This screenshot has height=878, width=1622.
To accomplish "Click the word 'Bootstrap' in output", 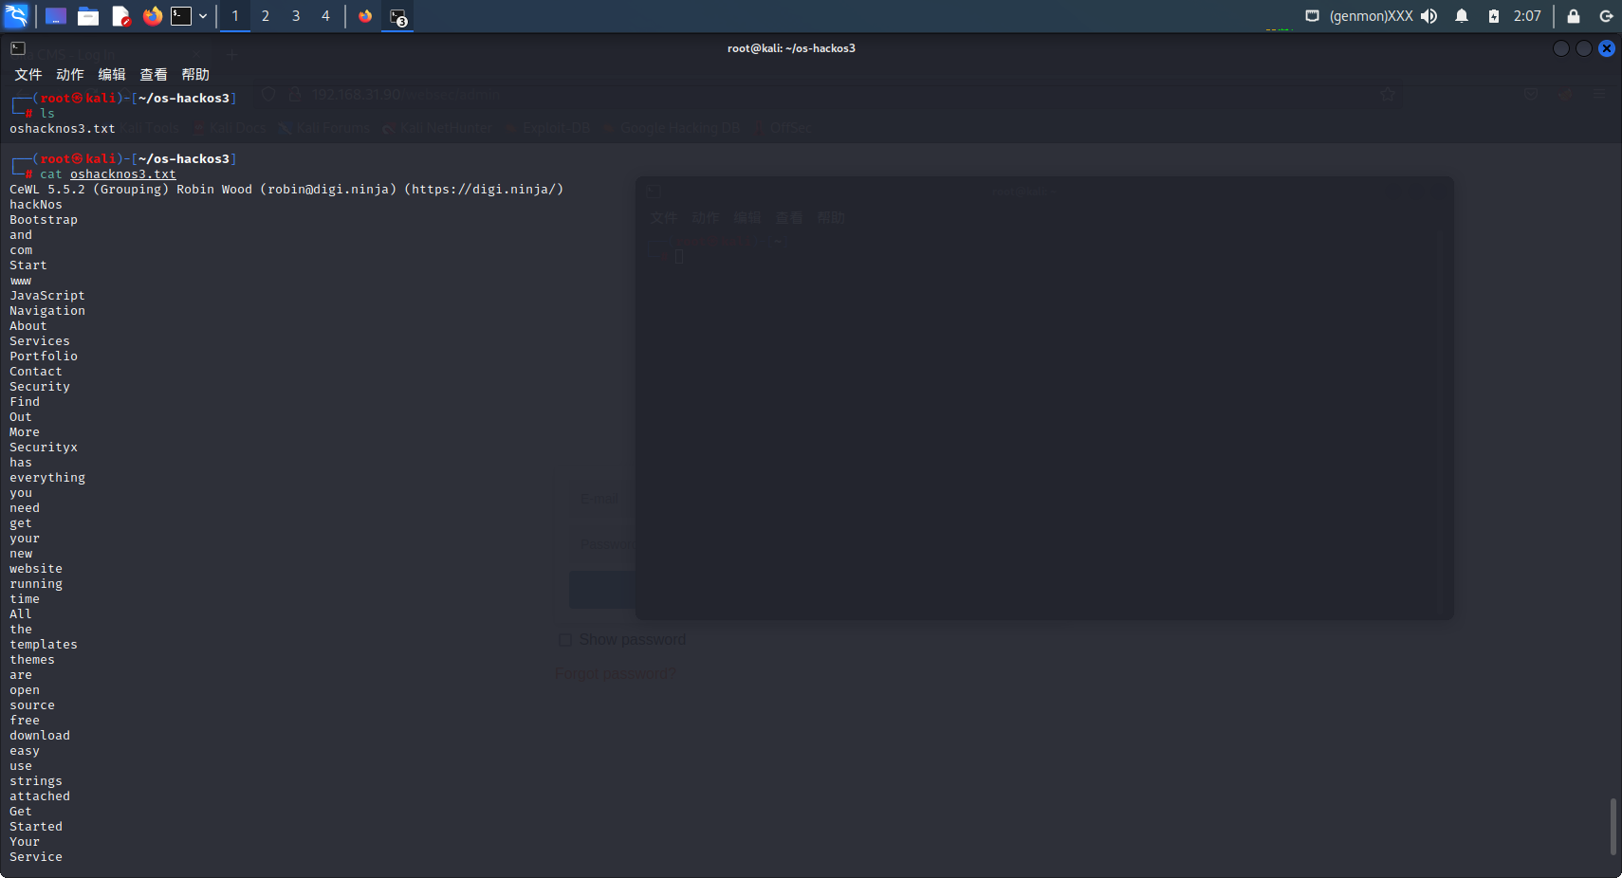I will pos(44,220).
